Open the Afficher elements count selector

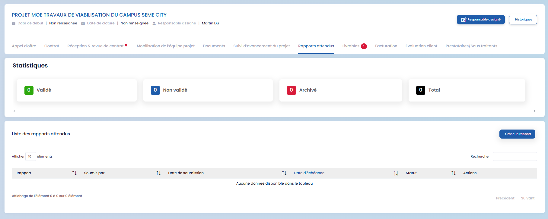[x=30, y=156]
